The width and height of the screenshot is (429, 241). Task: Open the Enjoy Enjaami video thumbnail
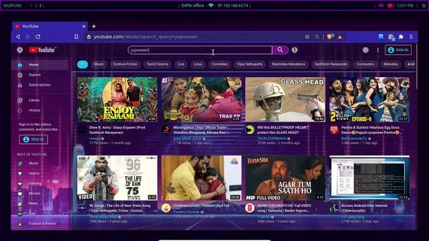tap(117, 100)
